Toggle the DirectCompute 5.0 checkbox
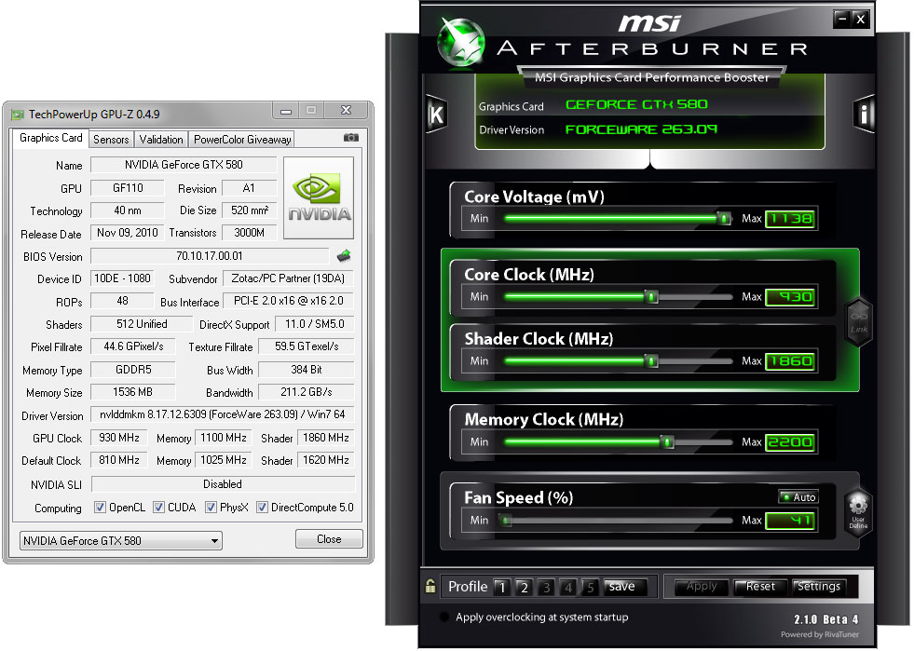The height and width of the screenshot is (651, 914). tap(263, 507)
